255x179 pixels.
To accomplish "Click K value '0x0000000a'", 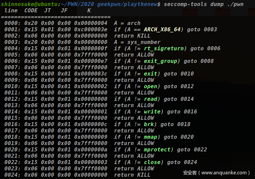I will pos(90,150).
